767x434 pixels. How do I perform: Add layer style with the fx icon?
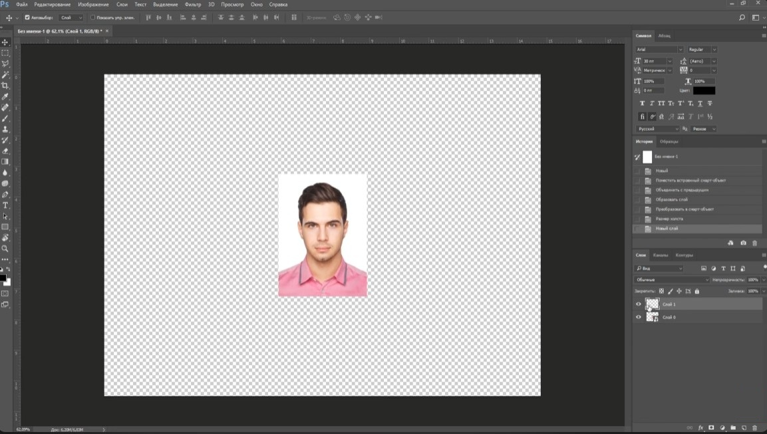point(700,427)
